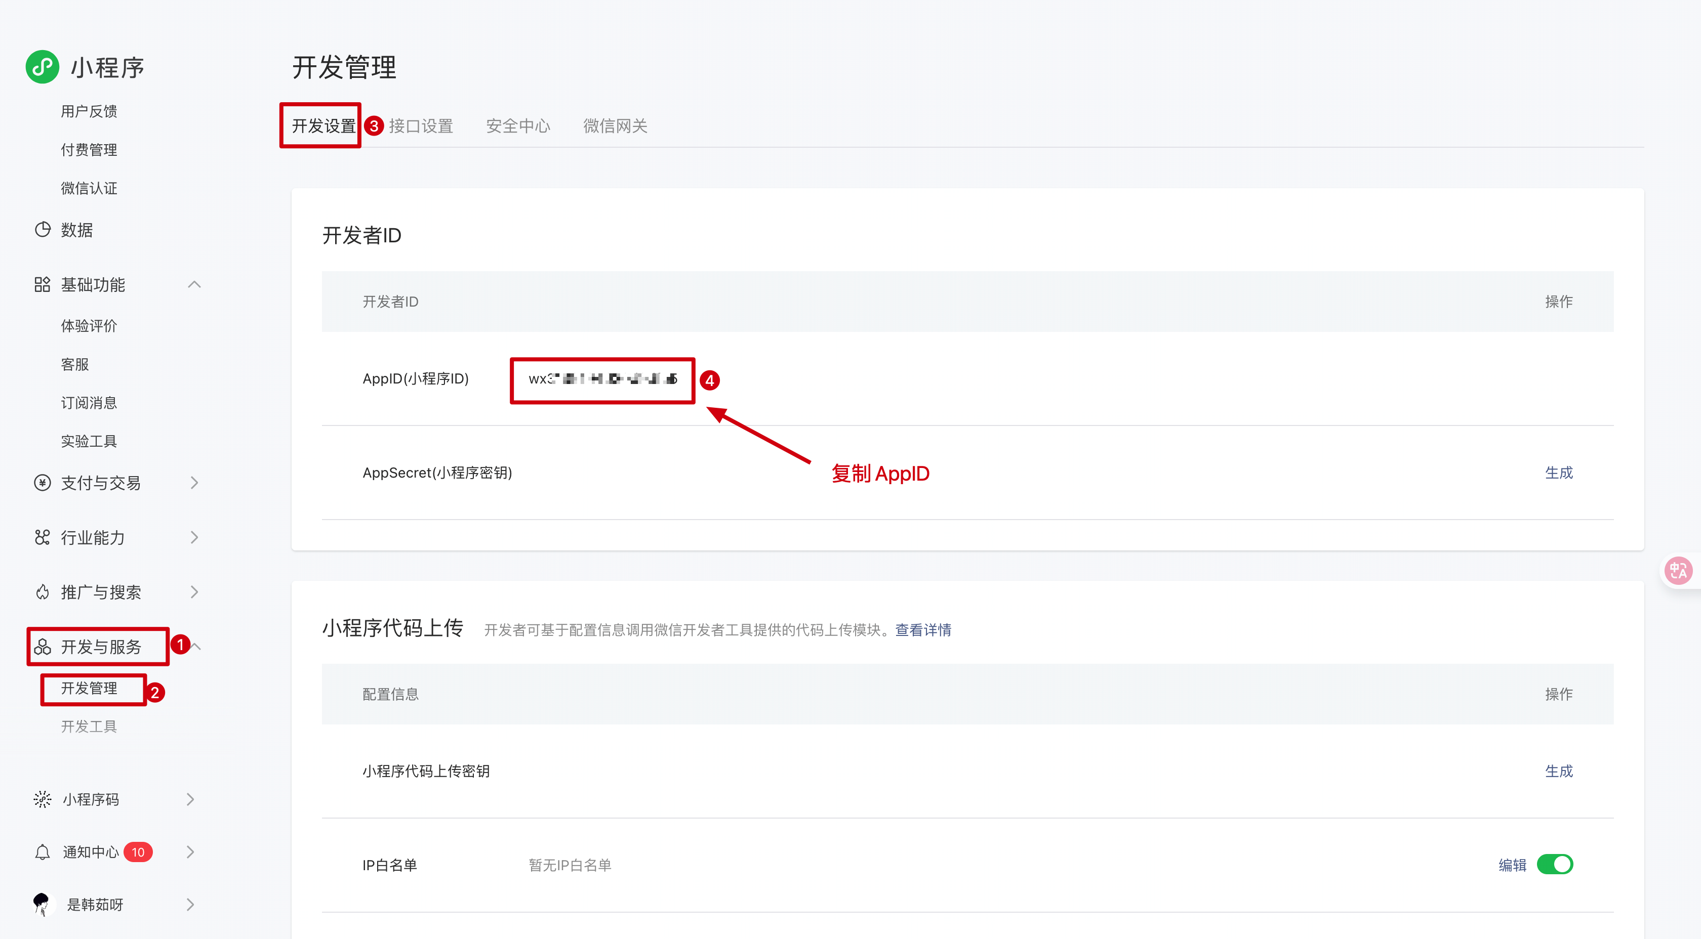Click the 基础功能 grid icon

[x=42, y=284]
